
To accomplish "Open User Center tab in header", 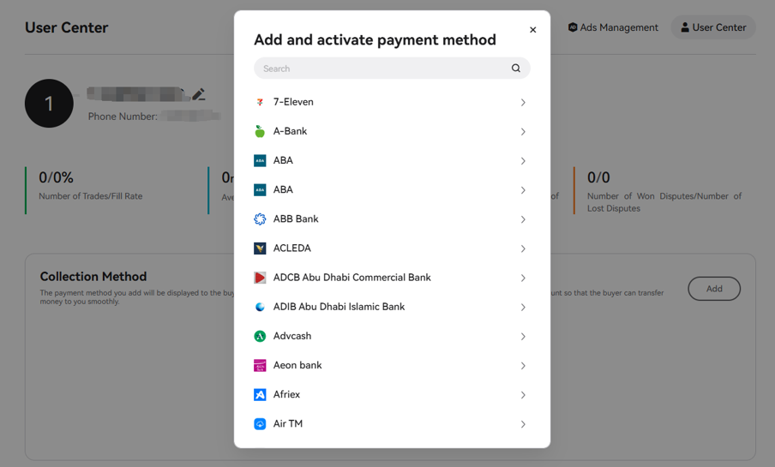I will tap(713, 27).
